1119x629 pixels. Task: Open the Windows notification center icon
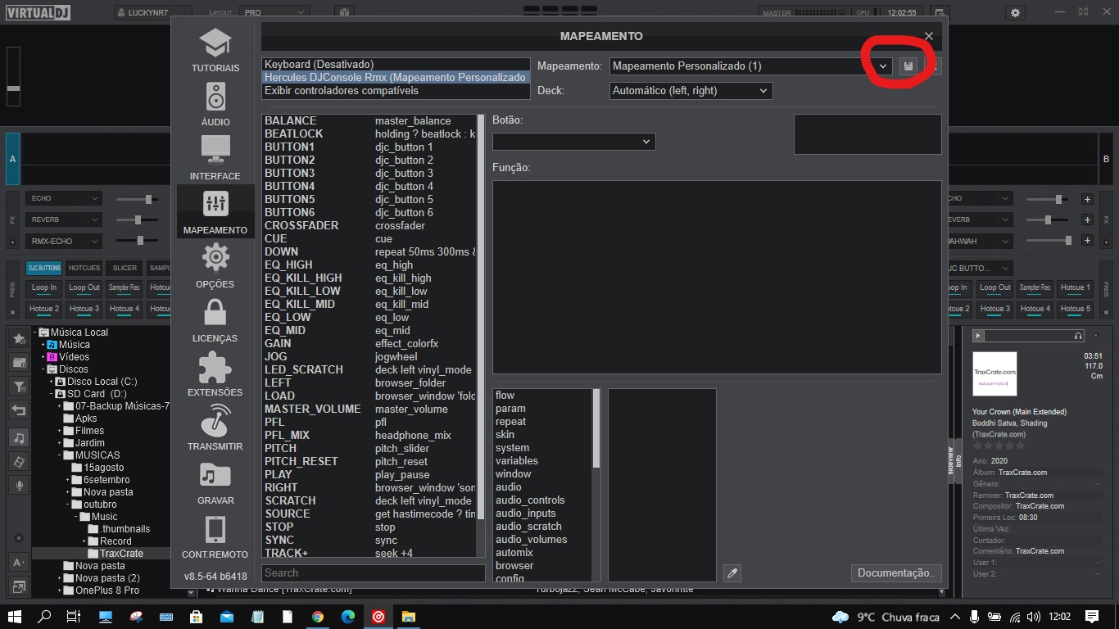pyautogui.click(x=1091, y=617)
